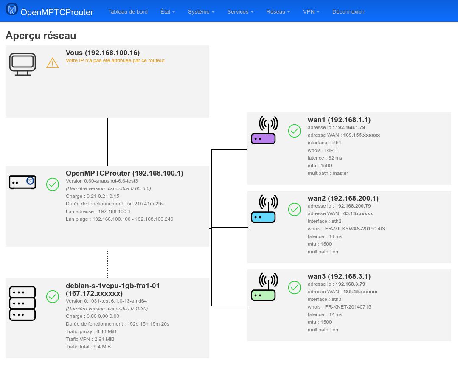
Task: Select the blue wan2 router icon
Action: click(263, 208)
